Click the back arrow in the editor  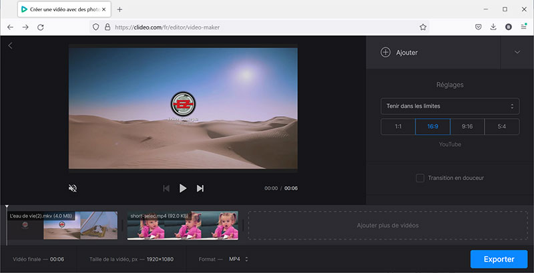pyautogui.click(x=10, y=45)
